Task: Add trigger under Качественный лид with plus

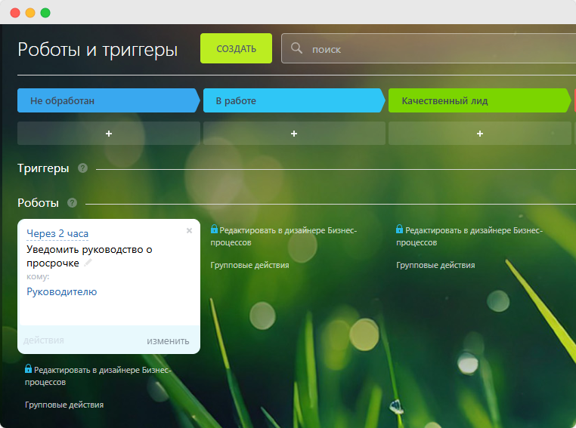Action: click(x=480, y=134)
